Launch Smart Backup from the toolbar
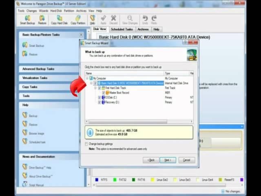 point(27,20)
